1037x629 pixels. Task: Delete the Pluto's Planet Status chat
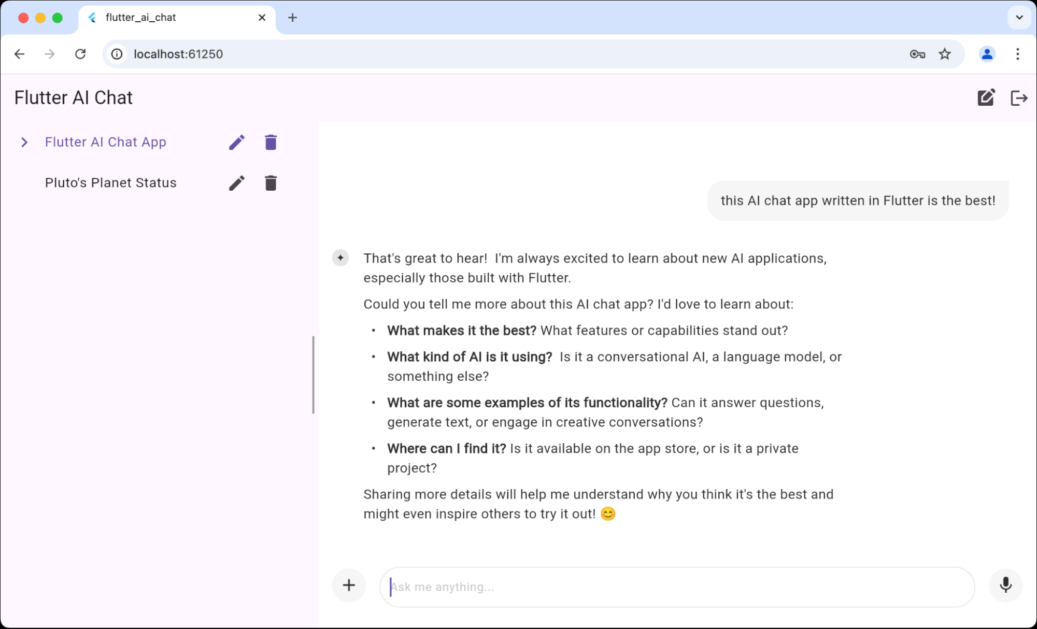coord(271,183)
